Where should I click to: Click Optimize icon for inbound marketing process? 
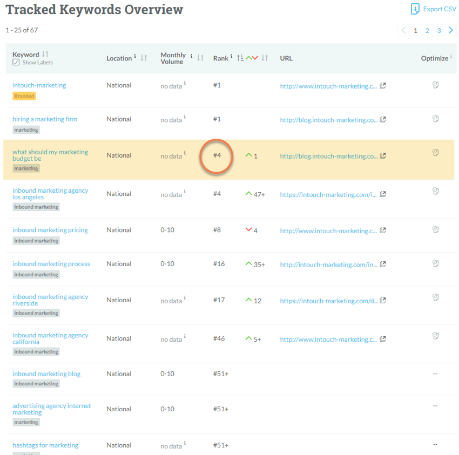click(x=435, y=263)
